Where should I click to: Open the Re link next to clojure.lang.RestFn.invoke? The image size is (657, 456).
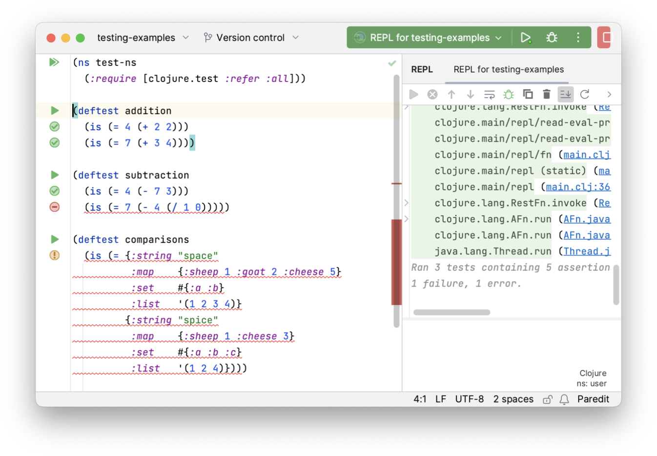coord(604,203)
